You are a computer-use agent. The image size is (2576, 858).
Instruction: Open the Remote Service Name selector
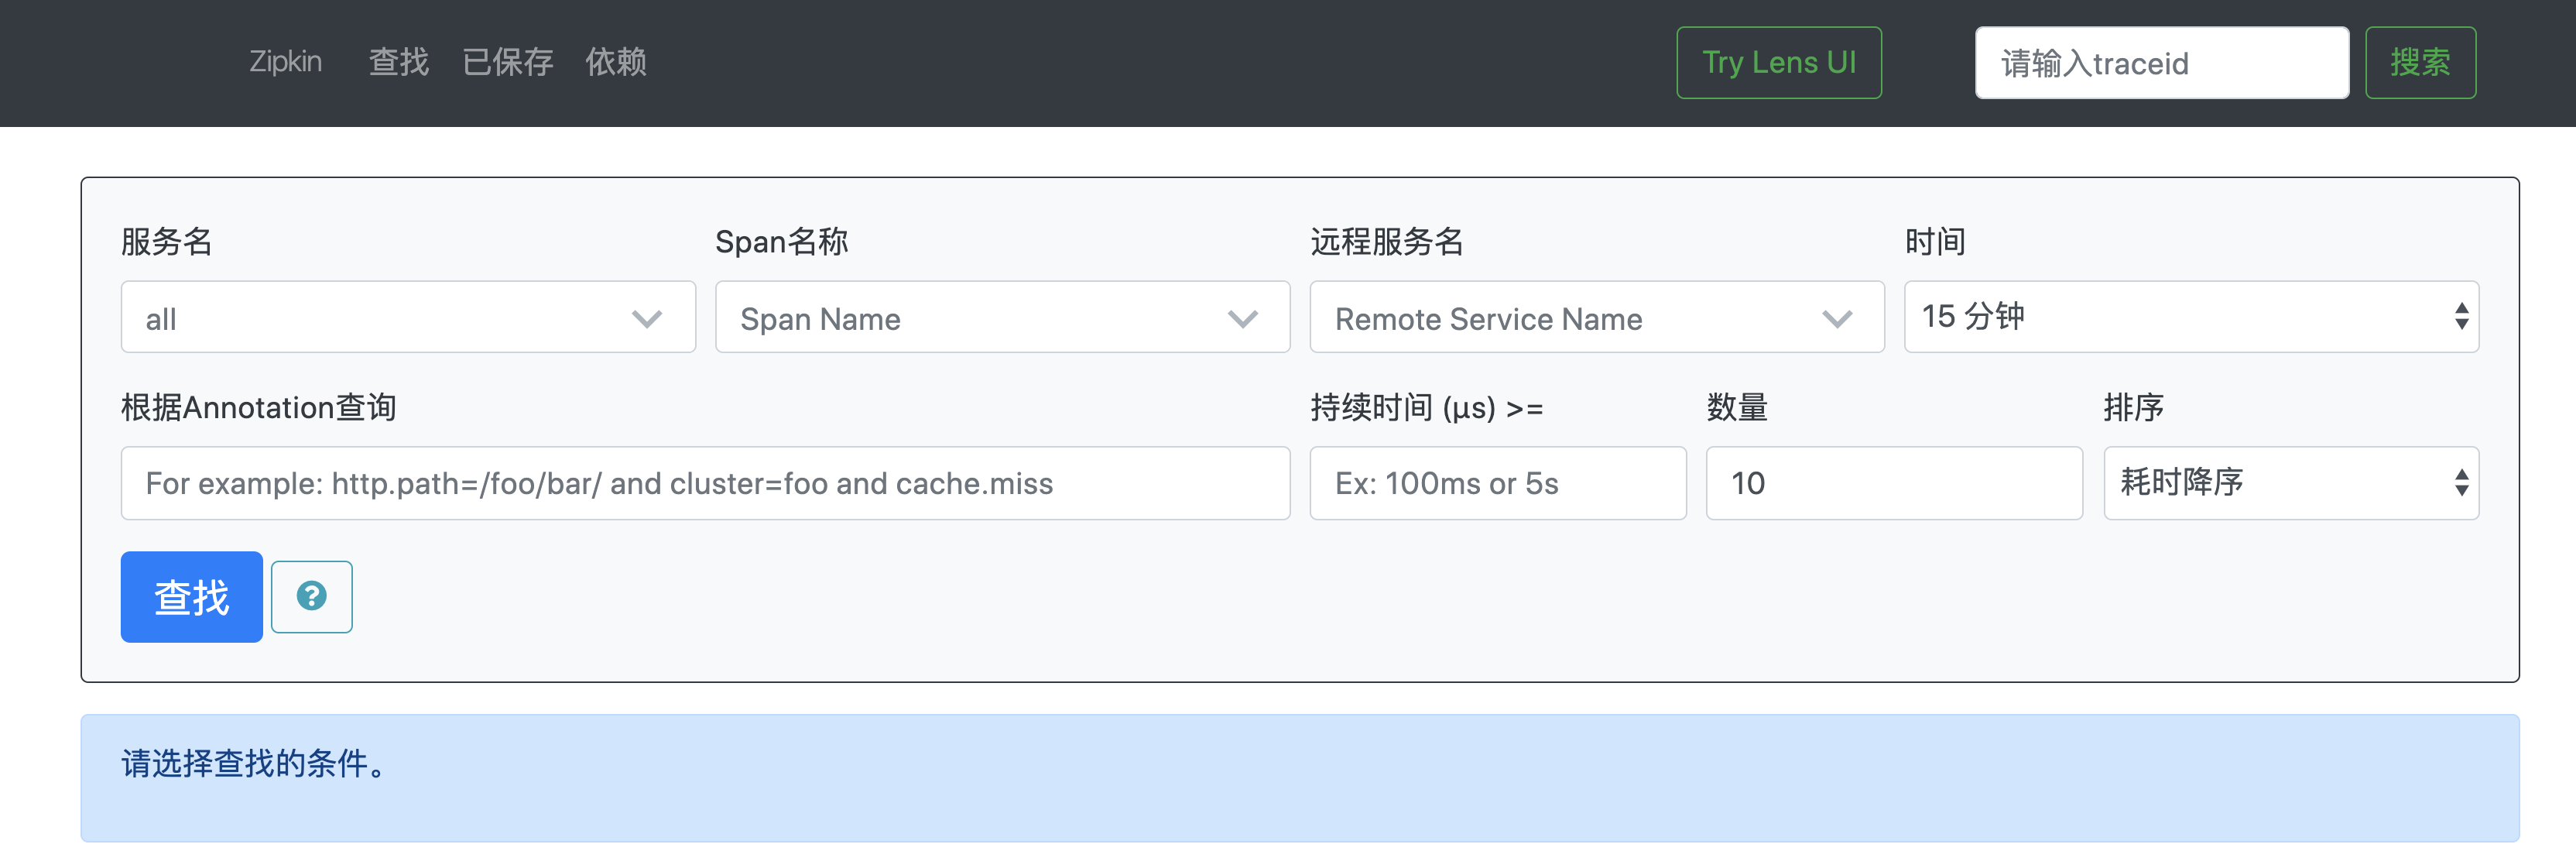coord(1570,318)
